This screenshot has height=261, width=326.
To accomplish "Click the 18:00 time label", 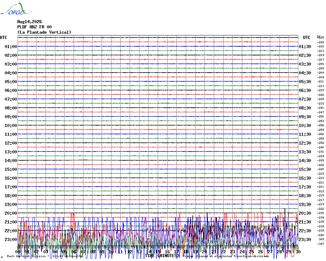I will 11,196.
